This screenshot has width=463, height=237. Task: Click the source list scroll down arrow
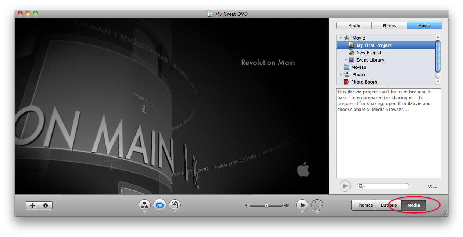(x=438, y=82)
